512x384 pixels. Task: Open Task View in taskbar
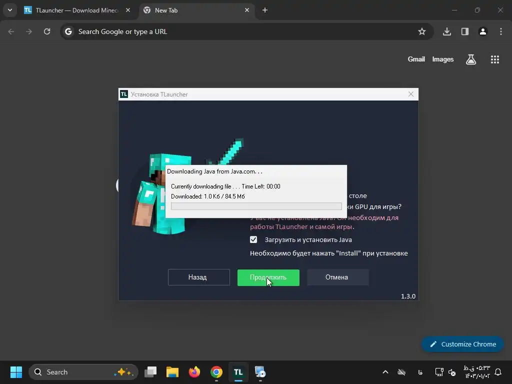pos(150,372)
